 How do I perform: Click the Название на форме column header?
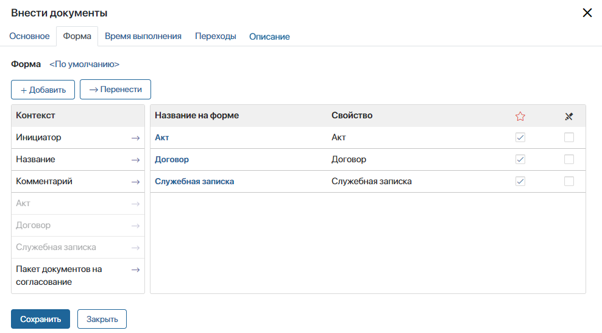(197, 116)
